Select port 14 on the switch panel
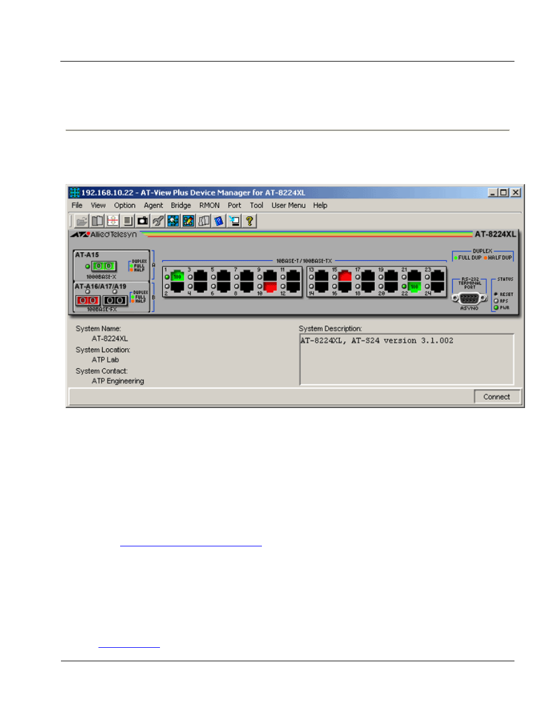 pos(322,287)
